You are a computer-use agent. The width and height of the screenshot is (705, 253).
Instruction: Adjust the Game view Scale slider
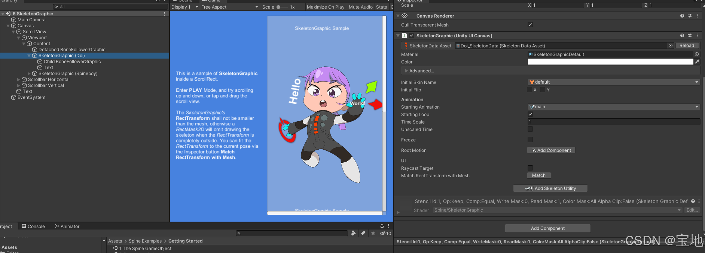(x=282, y=7)
